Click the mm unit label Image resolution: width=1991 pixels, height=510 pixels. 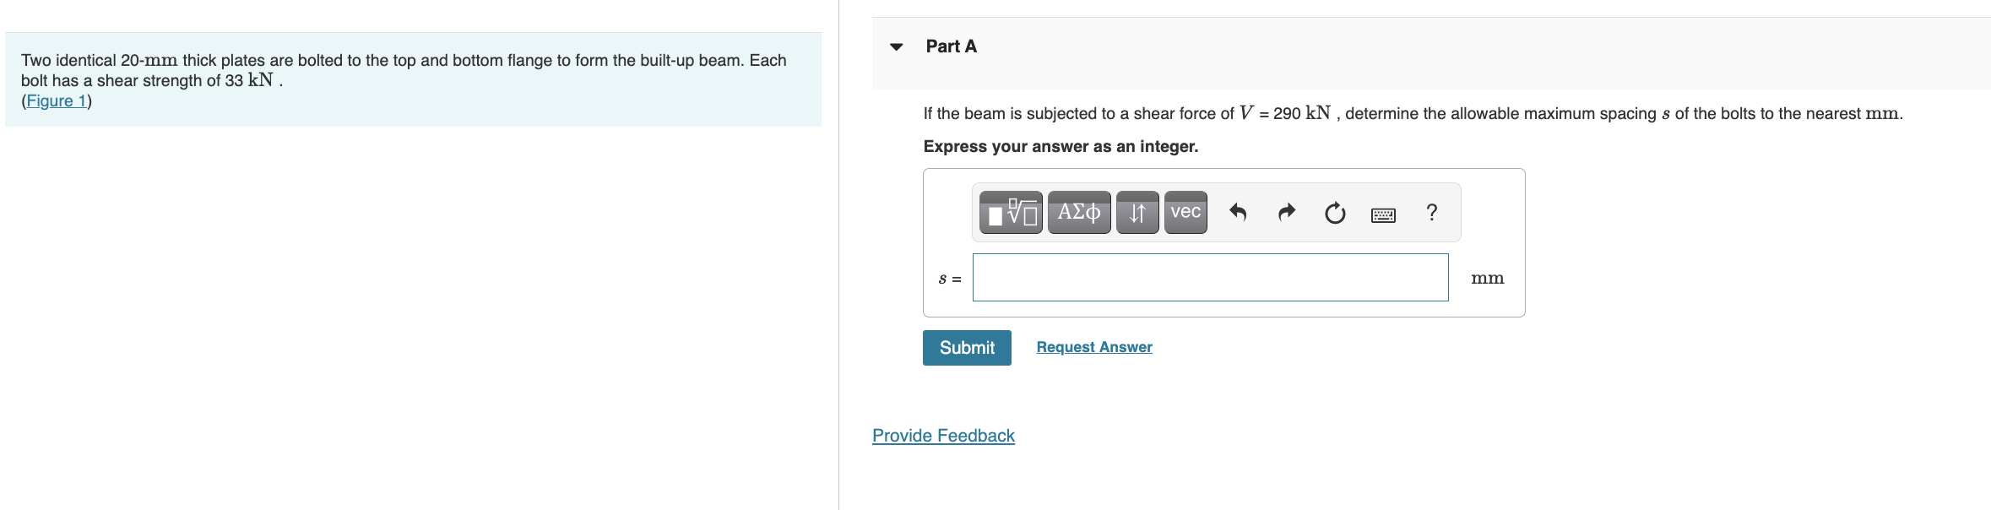1487,279
